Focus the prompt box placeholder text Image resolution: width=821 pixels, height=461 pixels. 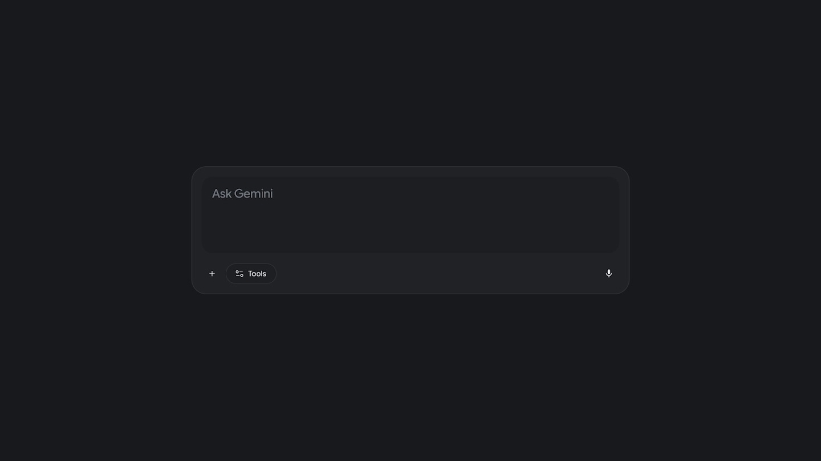242,194
